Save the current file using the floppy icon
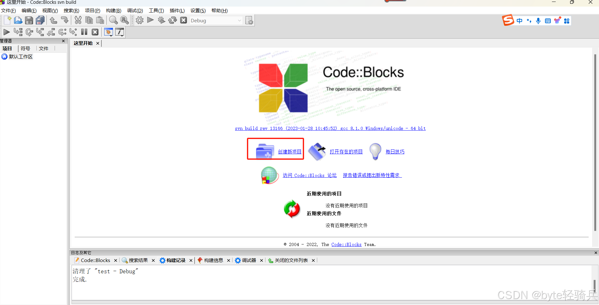The width and height of the screenshot is (599, 305). [x=29, y=20]
